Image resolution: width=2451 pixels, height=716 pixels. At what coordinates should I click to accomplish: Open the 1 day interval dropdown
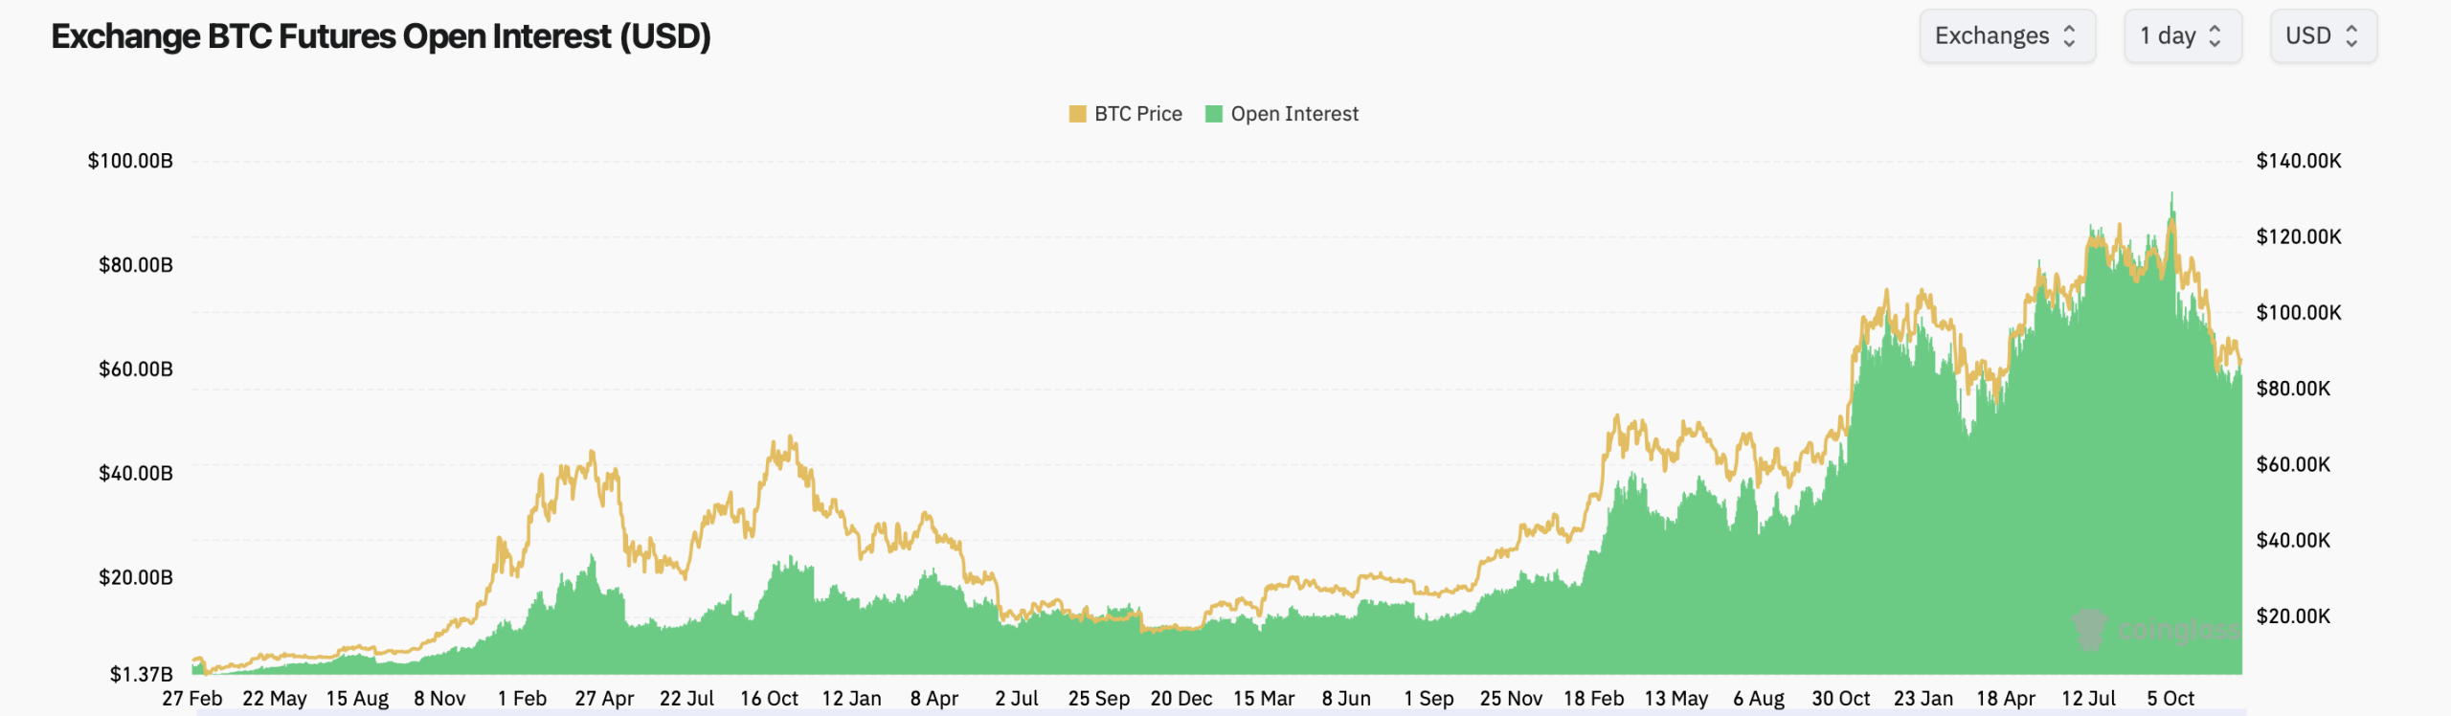pos(2183,35)
